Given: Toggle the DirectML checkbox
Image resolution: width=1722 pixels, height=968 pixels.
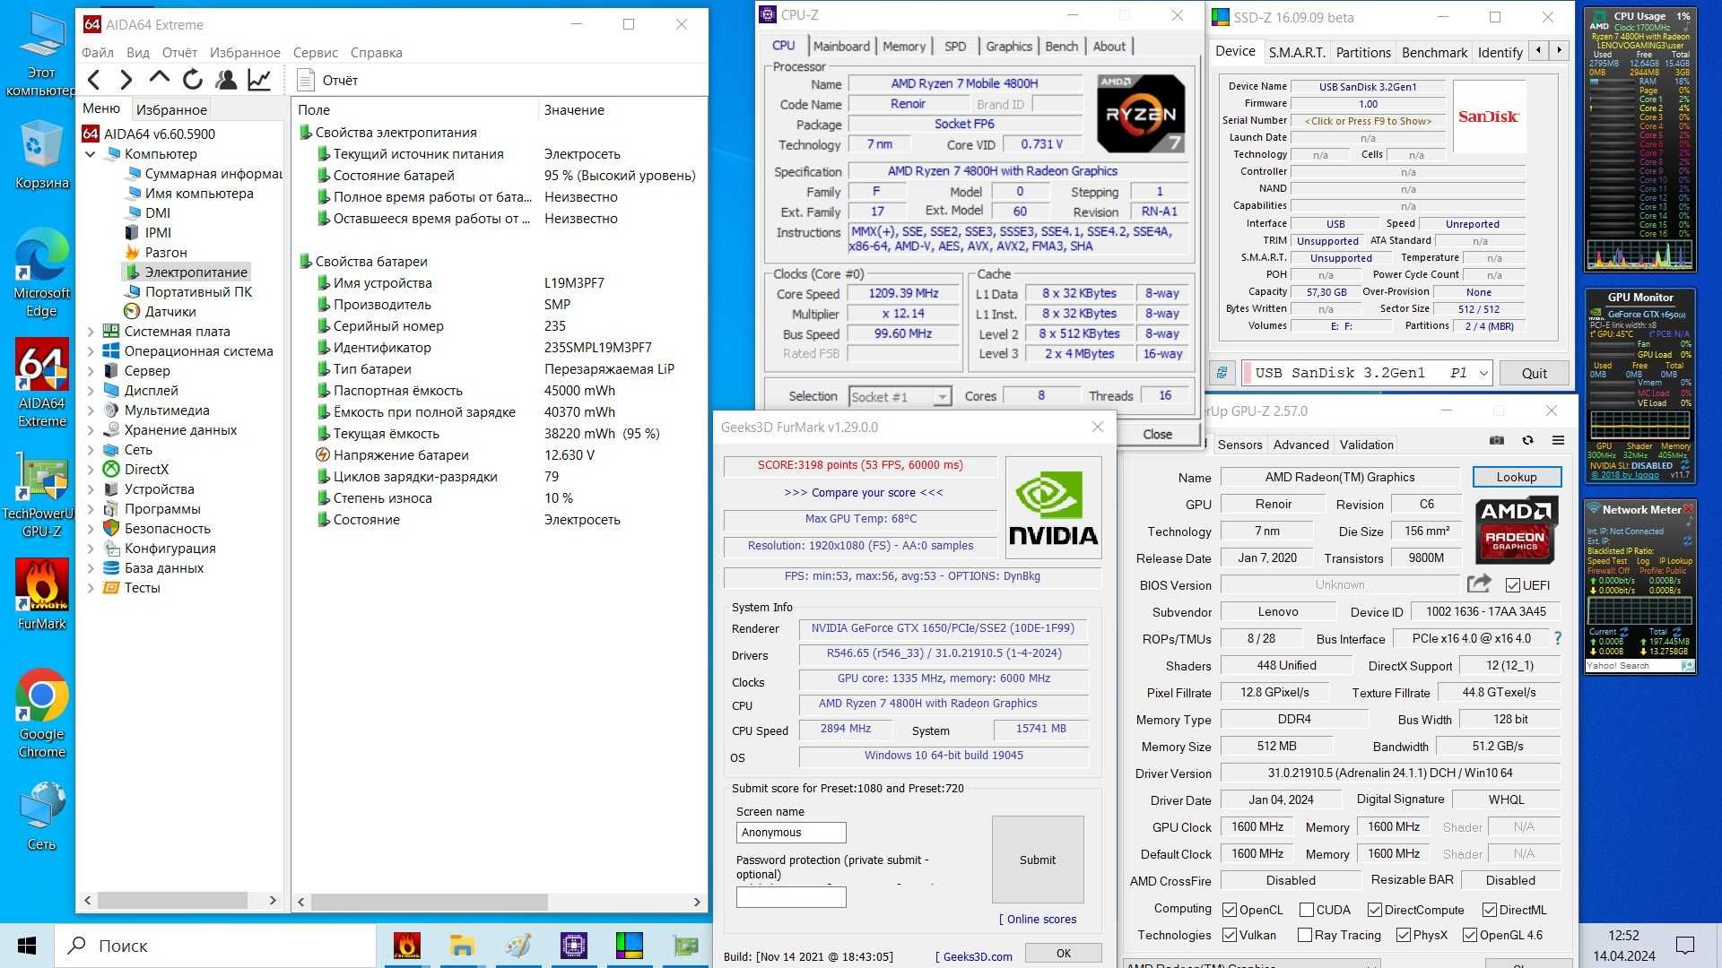Looking at the screenshot, I should pos(1490,910).
